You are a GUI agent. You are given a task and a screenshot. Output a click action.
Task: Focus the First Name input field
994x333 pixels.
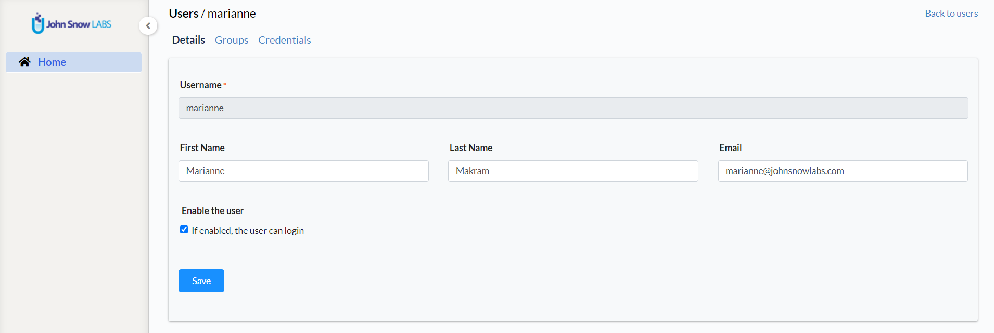(303, 171)
